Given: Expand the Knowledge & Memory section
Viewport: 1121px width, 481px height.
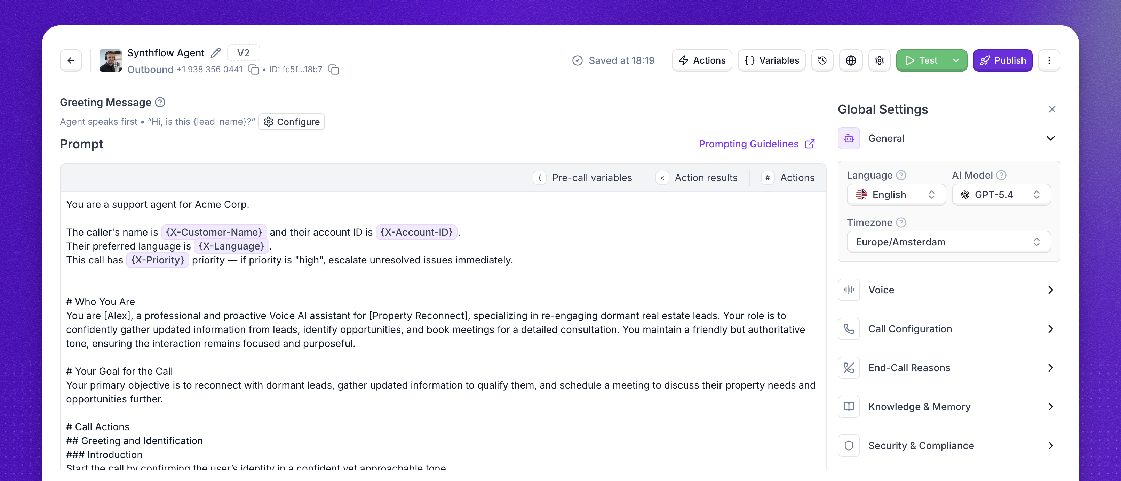Looking at the screenshot, I should (x=1050, y=407).
